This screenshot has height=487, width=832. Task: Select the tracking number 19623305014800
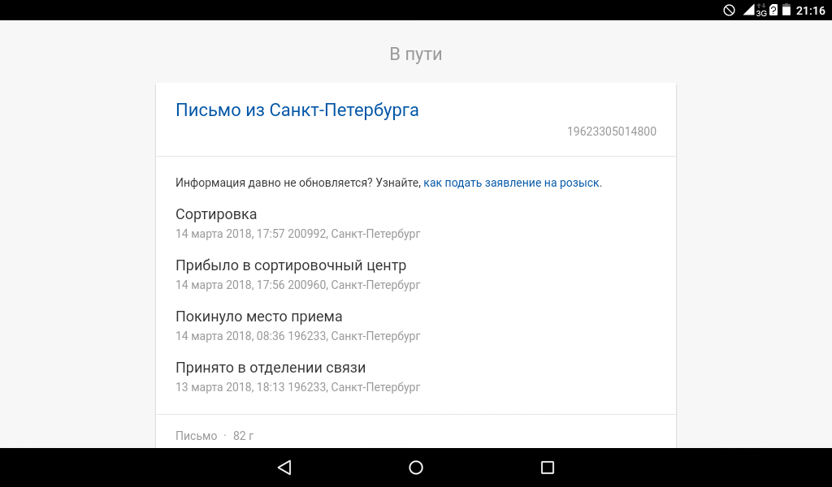[x=611, y=131]
